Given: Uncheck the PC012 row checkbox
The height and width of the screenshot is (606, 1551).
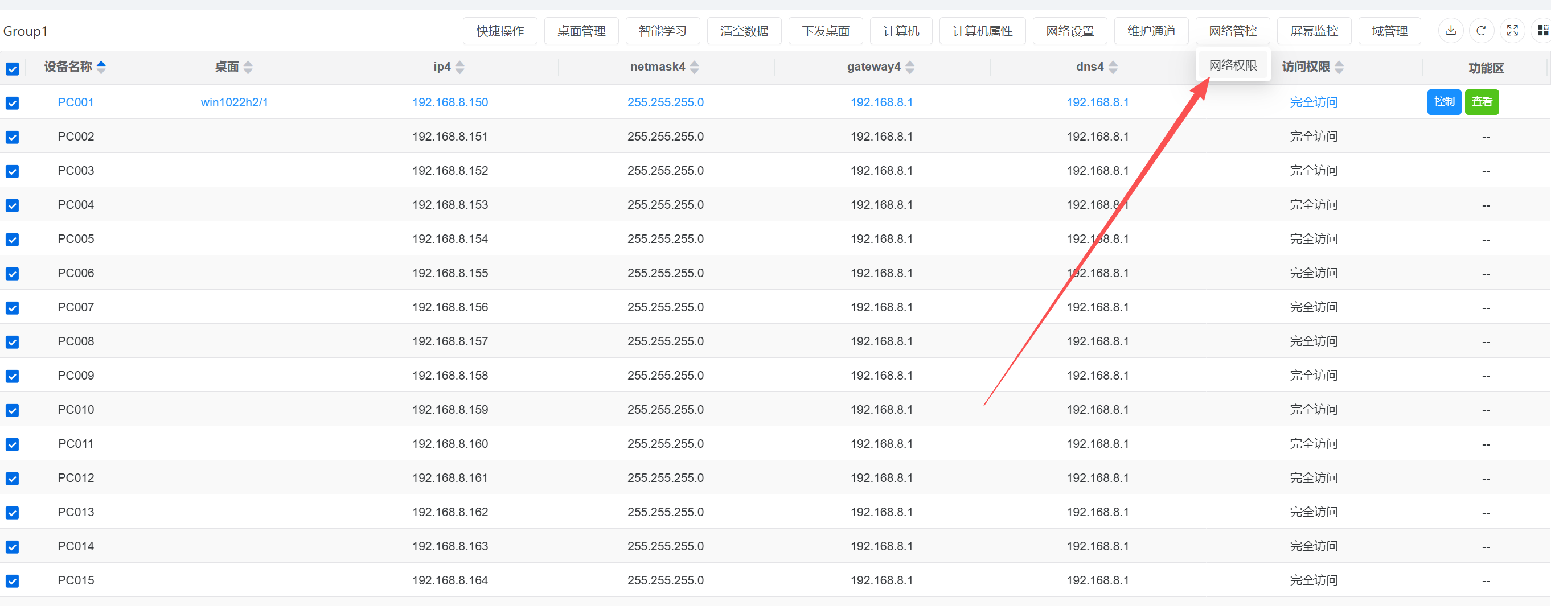Looking at the screenshot, I should pos(12,479).
